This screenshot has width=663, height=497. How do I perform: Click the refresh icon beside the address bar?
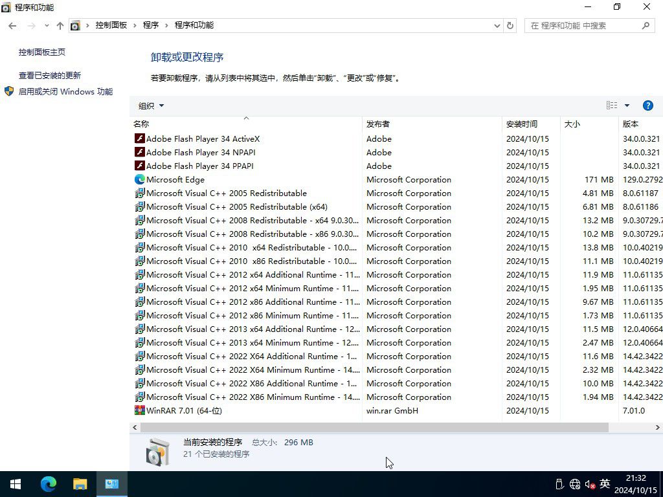tap(510, 25)
